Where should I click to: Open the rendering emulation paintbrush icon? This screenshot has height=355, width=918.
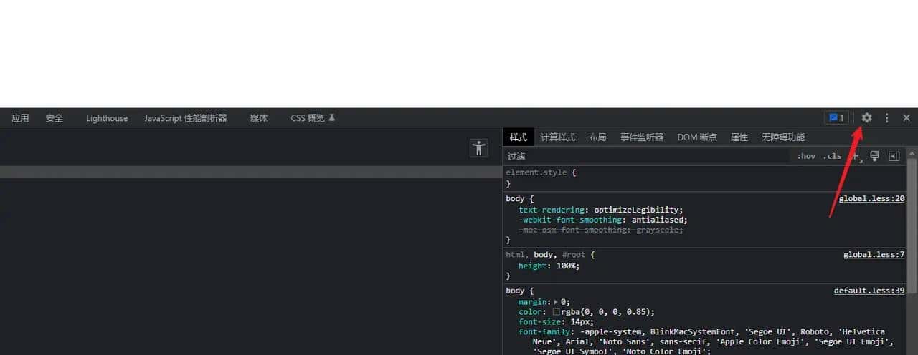tap(874, 156)
